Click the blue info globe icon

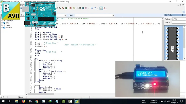tap(92, 8)
